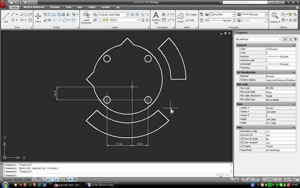The height and width of the screenshot is (188, 300).
Task: Select the Mirror tool in Modify panel
Action: tap(68, 14)
